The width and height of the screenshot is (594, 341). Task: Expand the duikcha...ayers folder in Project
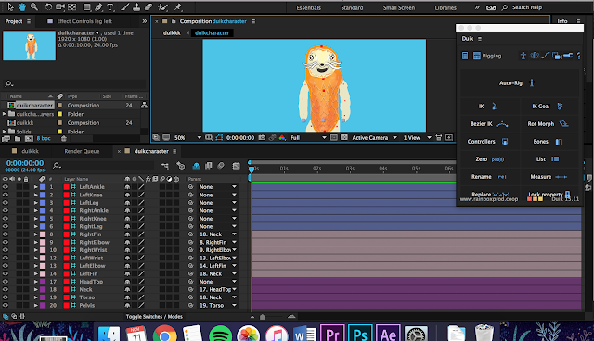5,114
